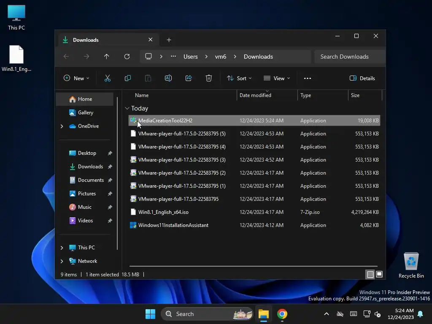Click the Cut scissors icon
This screenshot has height=324, width=432.
coord(108,78)
